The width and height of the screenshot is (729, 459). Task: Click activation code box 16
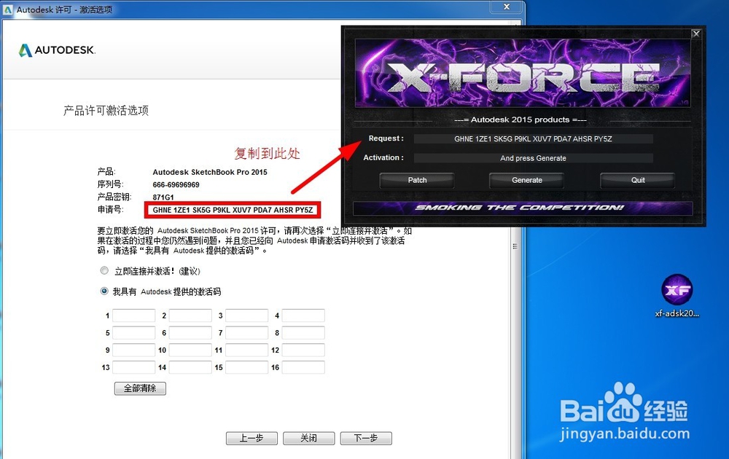[303, 367]
